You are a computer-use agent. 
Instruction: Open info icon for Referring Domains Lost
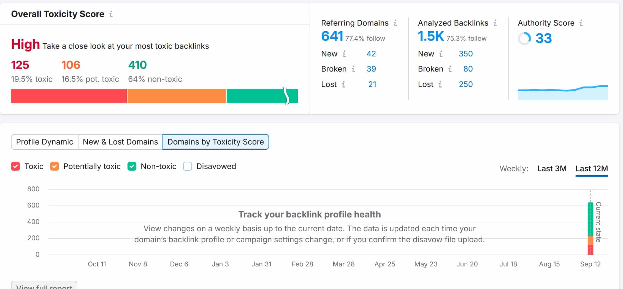tap(343, 84)
